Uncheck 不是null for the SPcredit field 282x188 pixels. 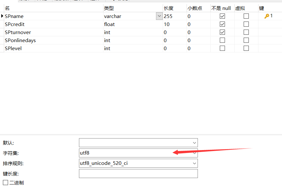pos(222,24)
